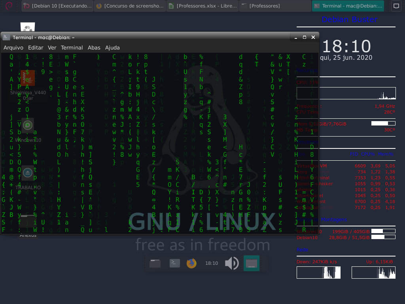Click the PID value 7353
The height and width of the screenshot is (304, 405).
(x=360, y=178)
